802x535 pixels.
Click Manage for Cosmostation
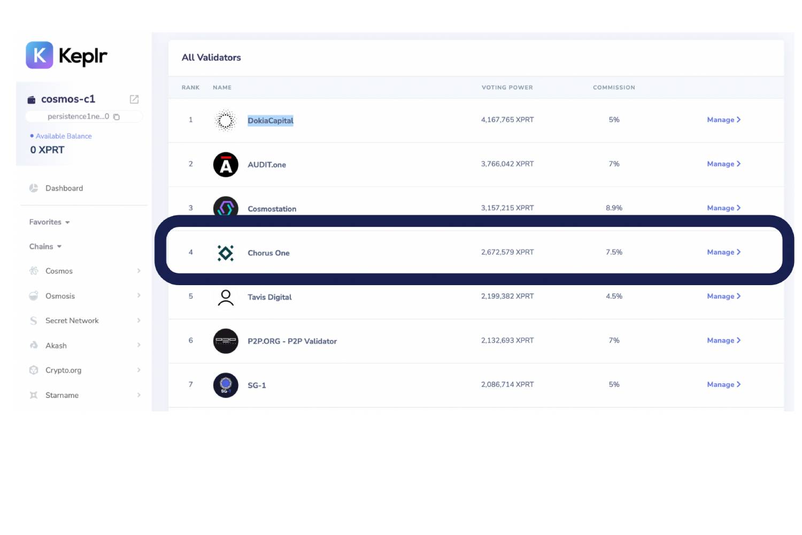723,208
